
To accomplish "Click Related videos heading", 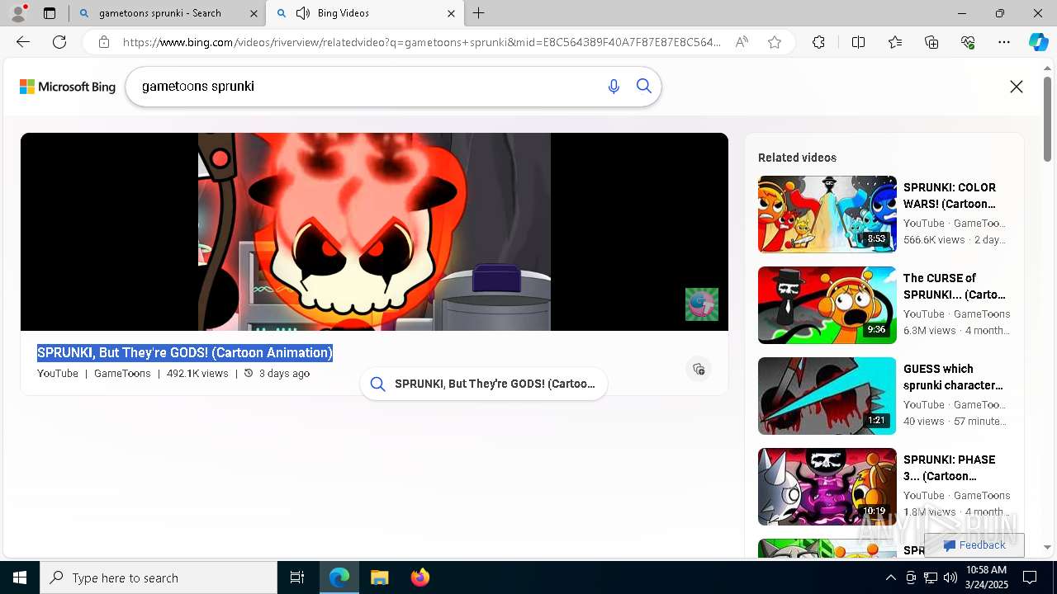I will coord(797,158).
